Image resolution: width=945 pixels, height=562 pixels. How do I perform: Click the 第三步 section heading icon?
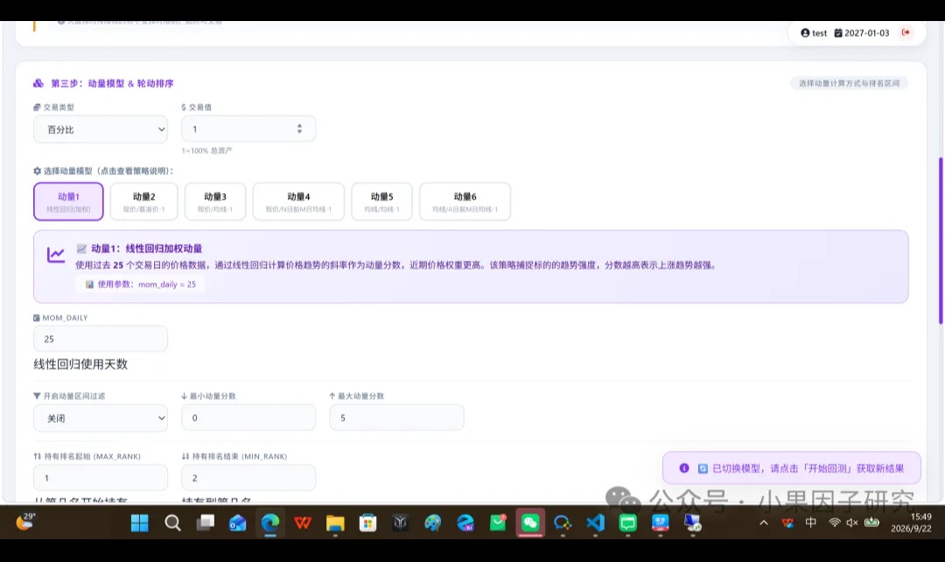pyautogui.click(x=38, y=83)
